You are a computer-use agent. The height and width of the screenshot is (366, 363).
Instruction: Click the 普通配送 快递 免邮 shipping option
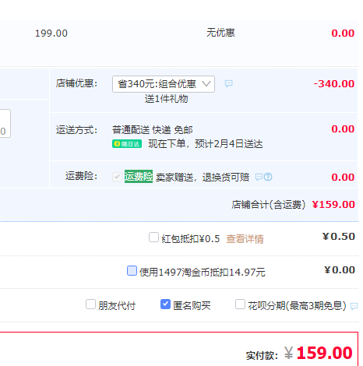pos(153,130)
